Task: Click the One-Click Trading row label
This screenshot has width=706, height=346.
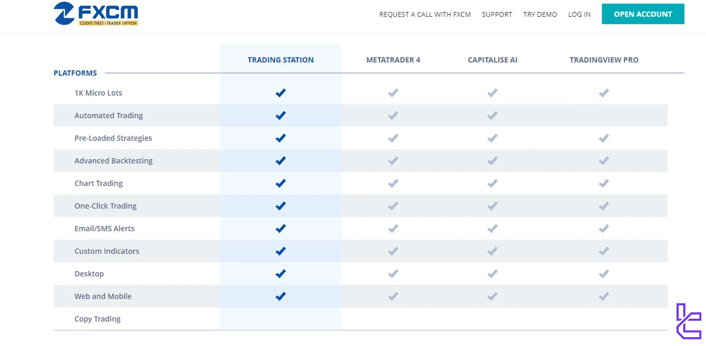Action: coord(106,206)
